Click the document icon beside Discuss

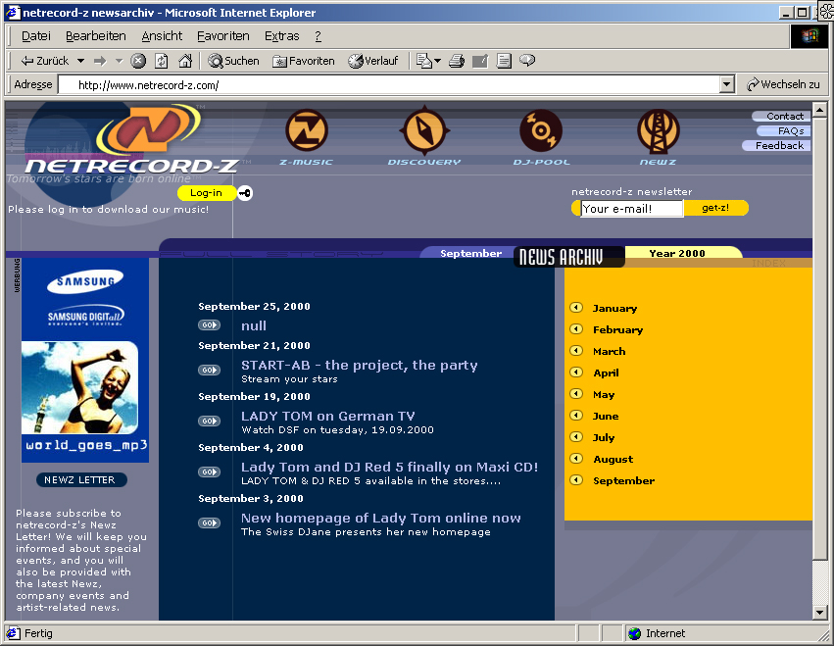tap(504, 61)
